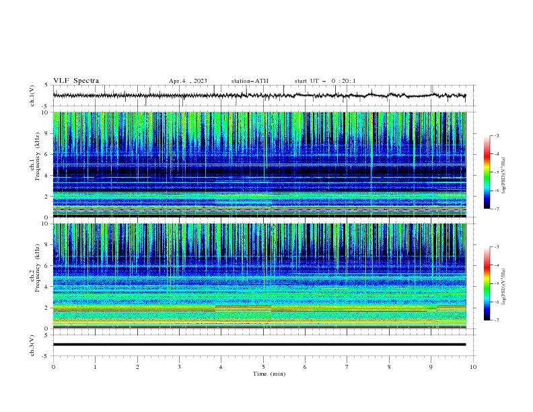
Task: Click time axis tick label '6'
Action: click(305, 367)
